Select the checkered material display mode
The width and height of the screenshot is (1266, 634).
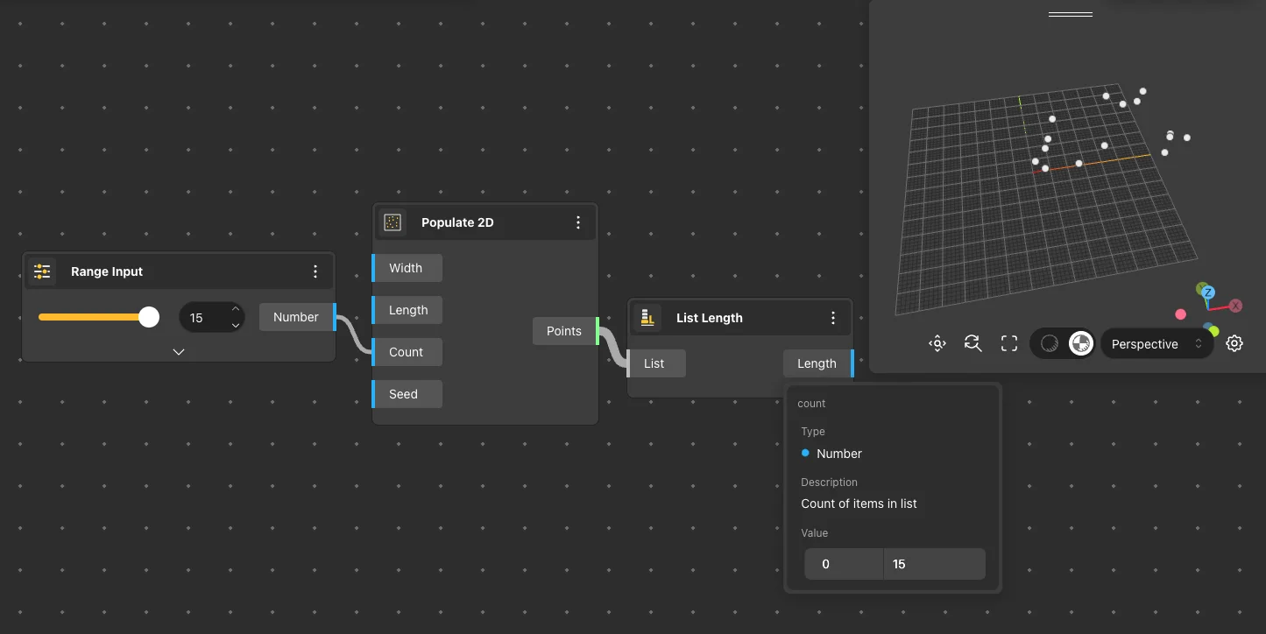(1081, 344)
